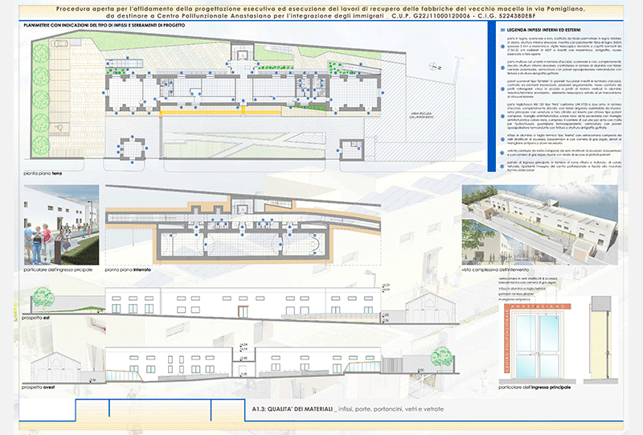Select legend marker number 1 for wooden doors
This screenshot has width=643, height=435.
503,47
